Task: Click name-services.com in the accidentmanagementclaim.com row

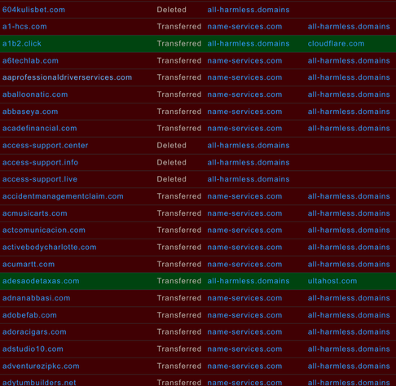Action: tap(244, 196)
